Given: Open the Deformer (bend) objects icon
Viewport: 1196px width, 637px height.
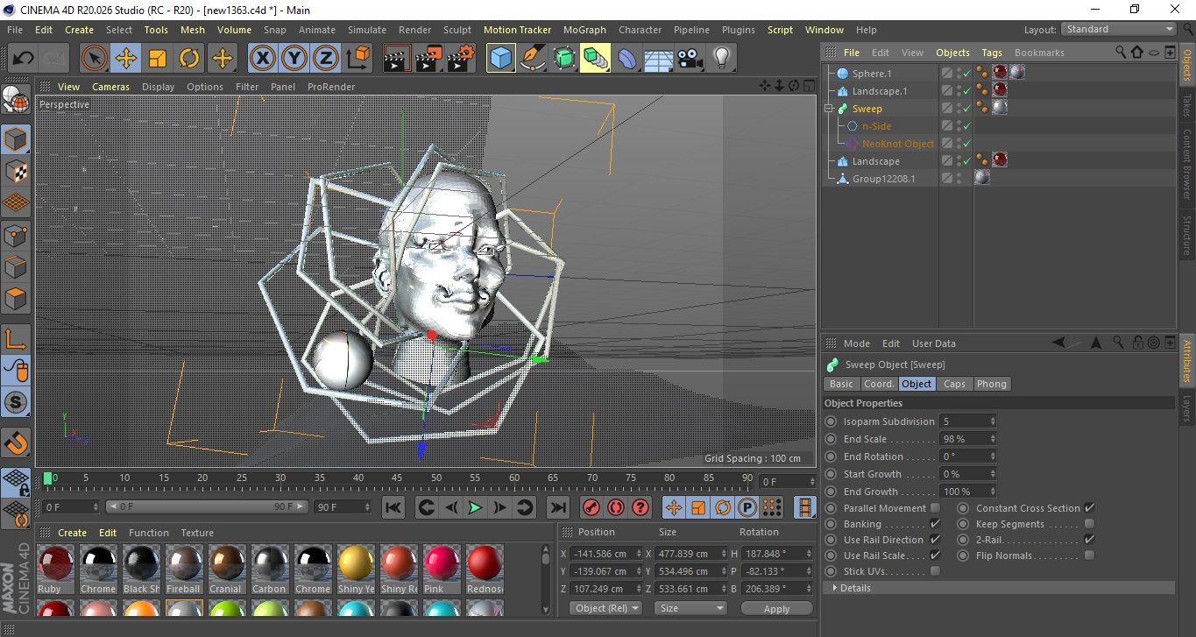Looking at the screenshot, I should pyautogui.click(x=627, y=59).
